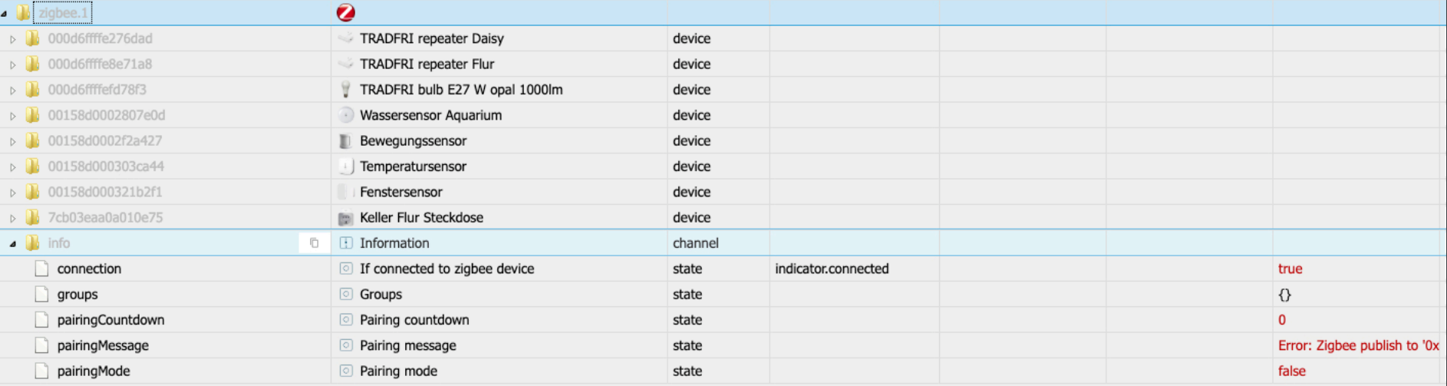Viewport: 1447px width, 386px height.
Task: Collapse the info channel folder
Action: [13, 244]
